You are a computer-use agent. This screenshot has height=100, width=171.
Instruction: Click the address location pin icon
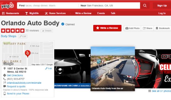4,69
